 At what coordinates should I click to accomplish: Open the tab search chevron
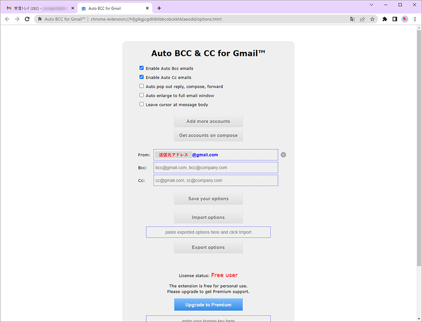[x=372, y=5]
